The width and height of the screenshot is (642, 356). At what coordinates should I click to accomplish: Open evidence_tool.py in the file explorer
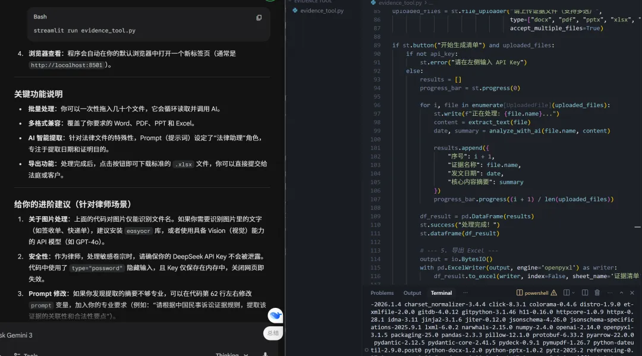coord(322,11)
